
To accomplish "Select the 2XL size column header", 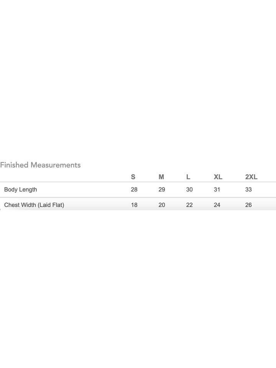I will pyautogui.click(x=251, y=177).
